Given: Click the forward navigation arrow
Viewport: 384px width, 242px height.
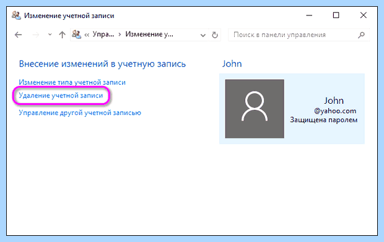Looking at the screenshot, I should (x=36, y=35).
